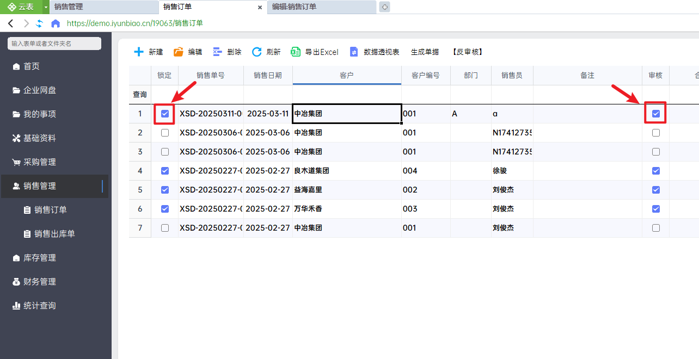Image resolution: width=699 pixels, height=359 pixels.
Task: Sort by 销售日期 column header
Action: point(268,76)
